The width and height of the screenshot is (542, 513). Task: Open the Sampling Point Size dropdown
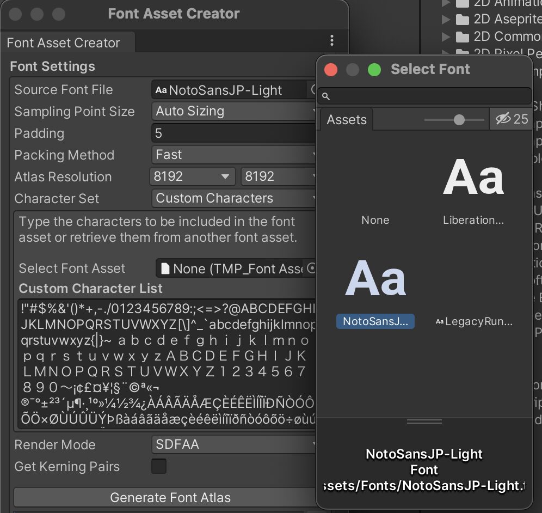click(234, 111)
